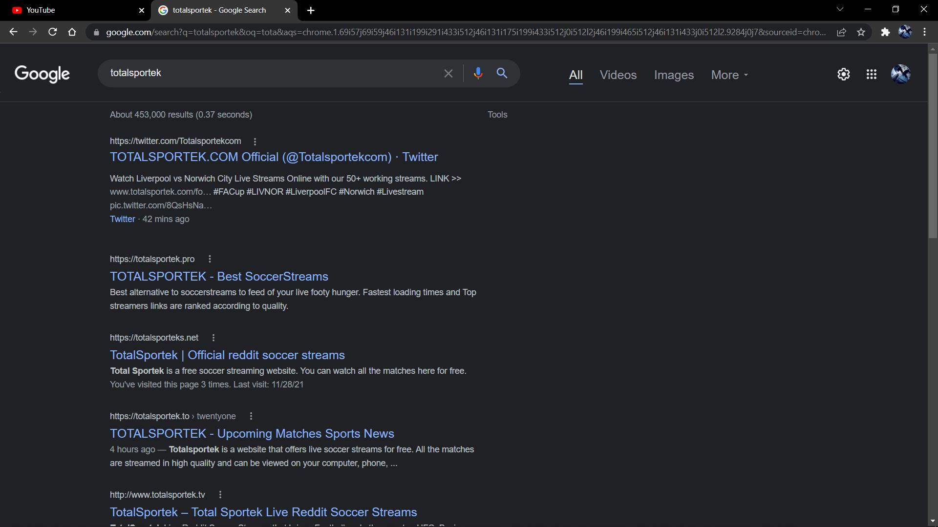Switch to the YouTube tab
This screenshot has height=527, width=938.
pyautogui.click(x=73, y=10)
